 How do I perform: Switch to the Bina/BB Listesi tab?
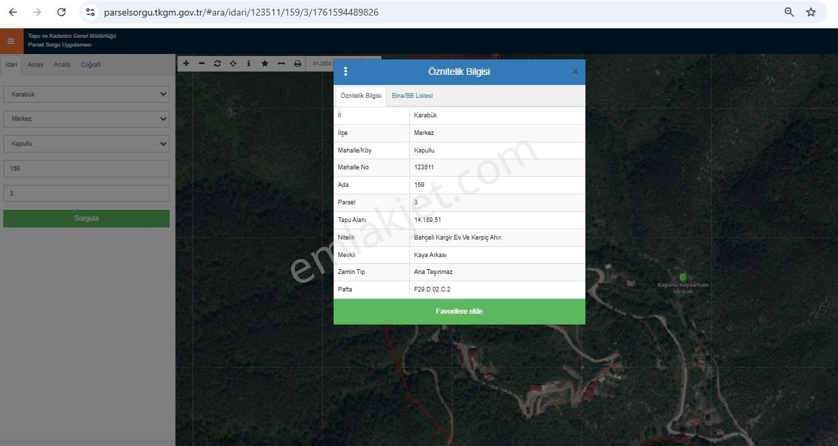(x=412, y=96)
